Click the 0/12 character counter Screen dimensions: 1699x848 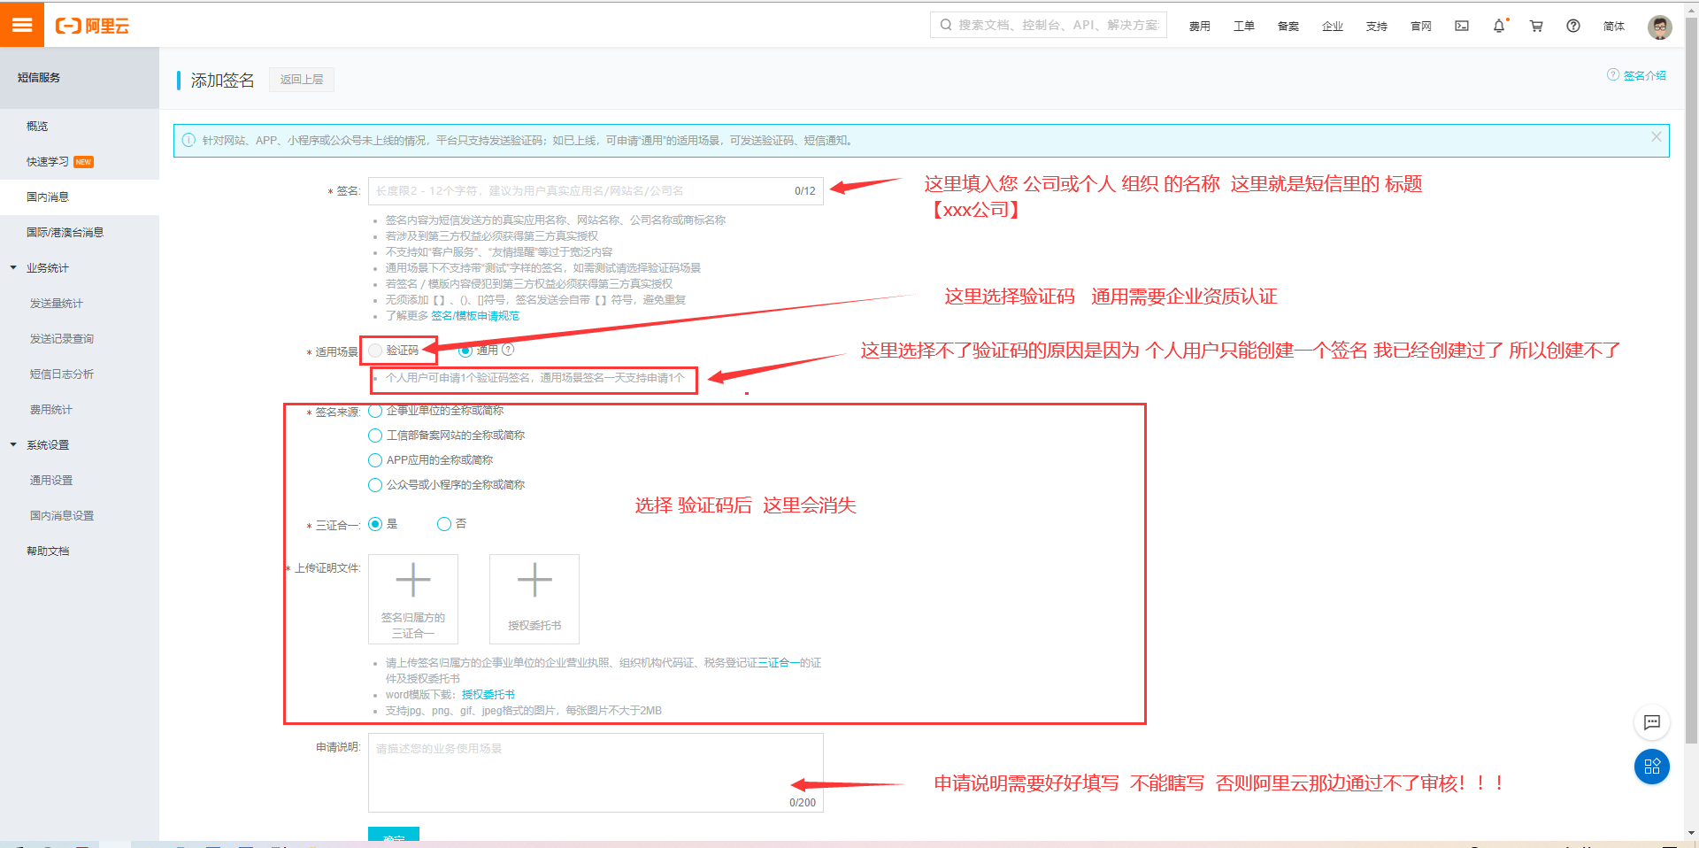click(805, 191)
